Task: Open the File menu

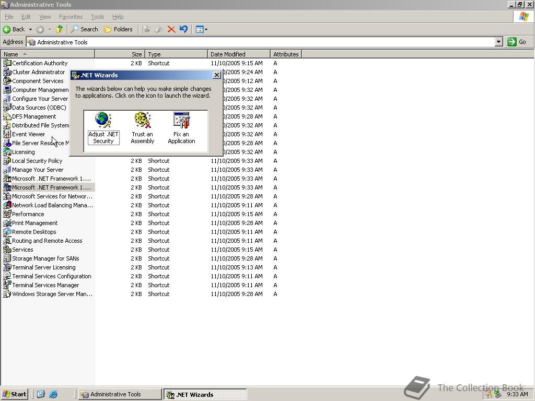Action: [9, 17]
